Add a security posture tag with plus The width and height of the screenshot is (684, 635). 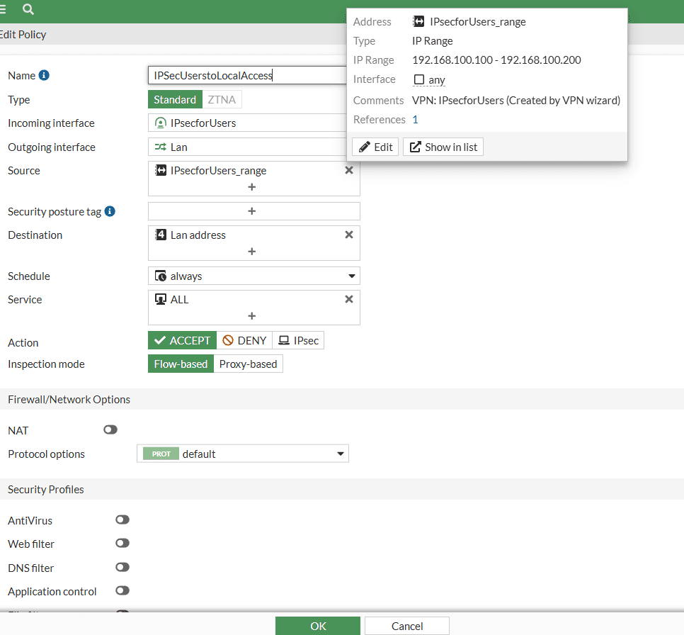[251, 211]
